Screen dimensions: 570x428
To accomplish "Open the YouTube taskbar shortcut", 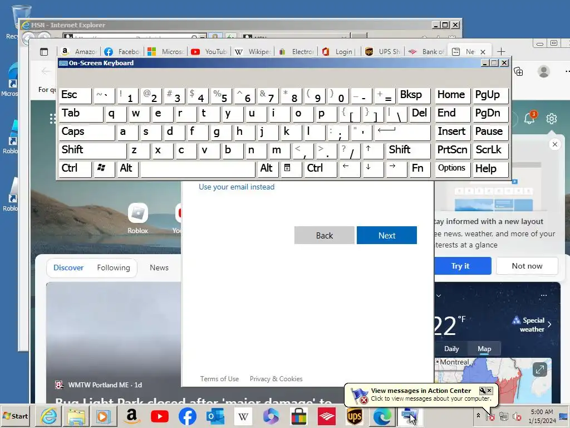I will tap(160, 416).
